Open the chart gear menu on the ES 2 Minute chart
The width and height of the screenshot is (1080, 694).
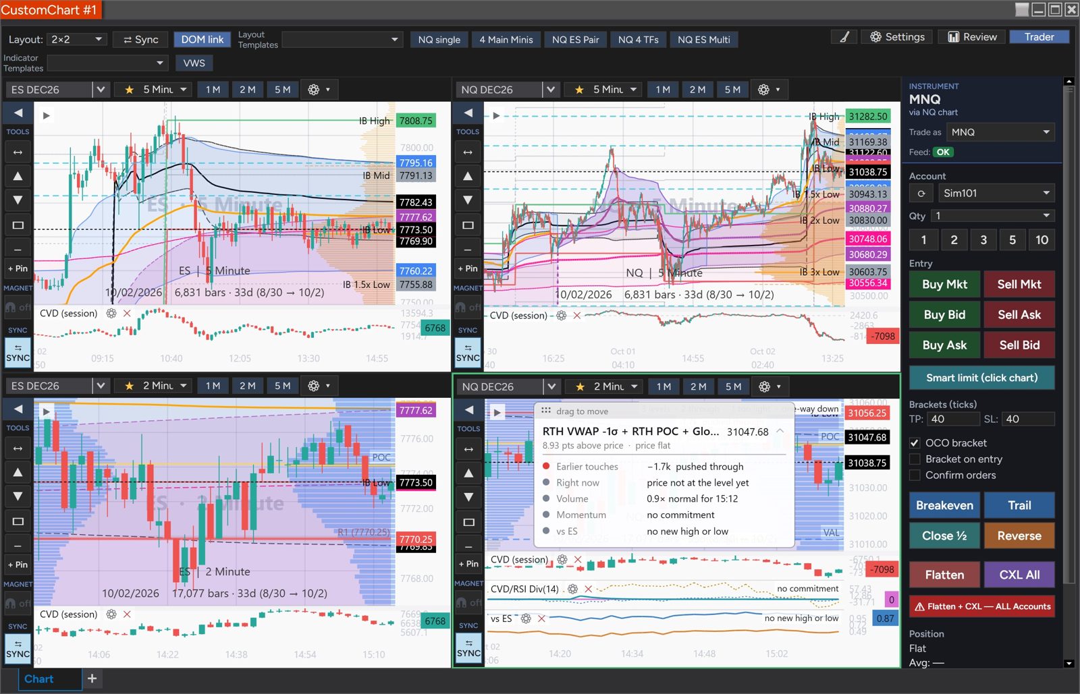coord(319,386)
